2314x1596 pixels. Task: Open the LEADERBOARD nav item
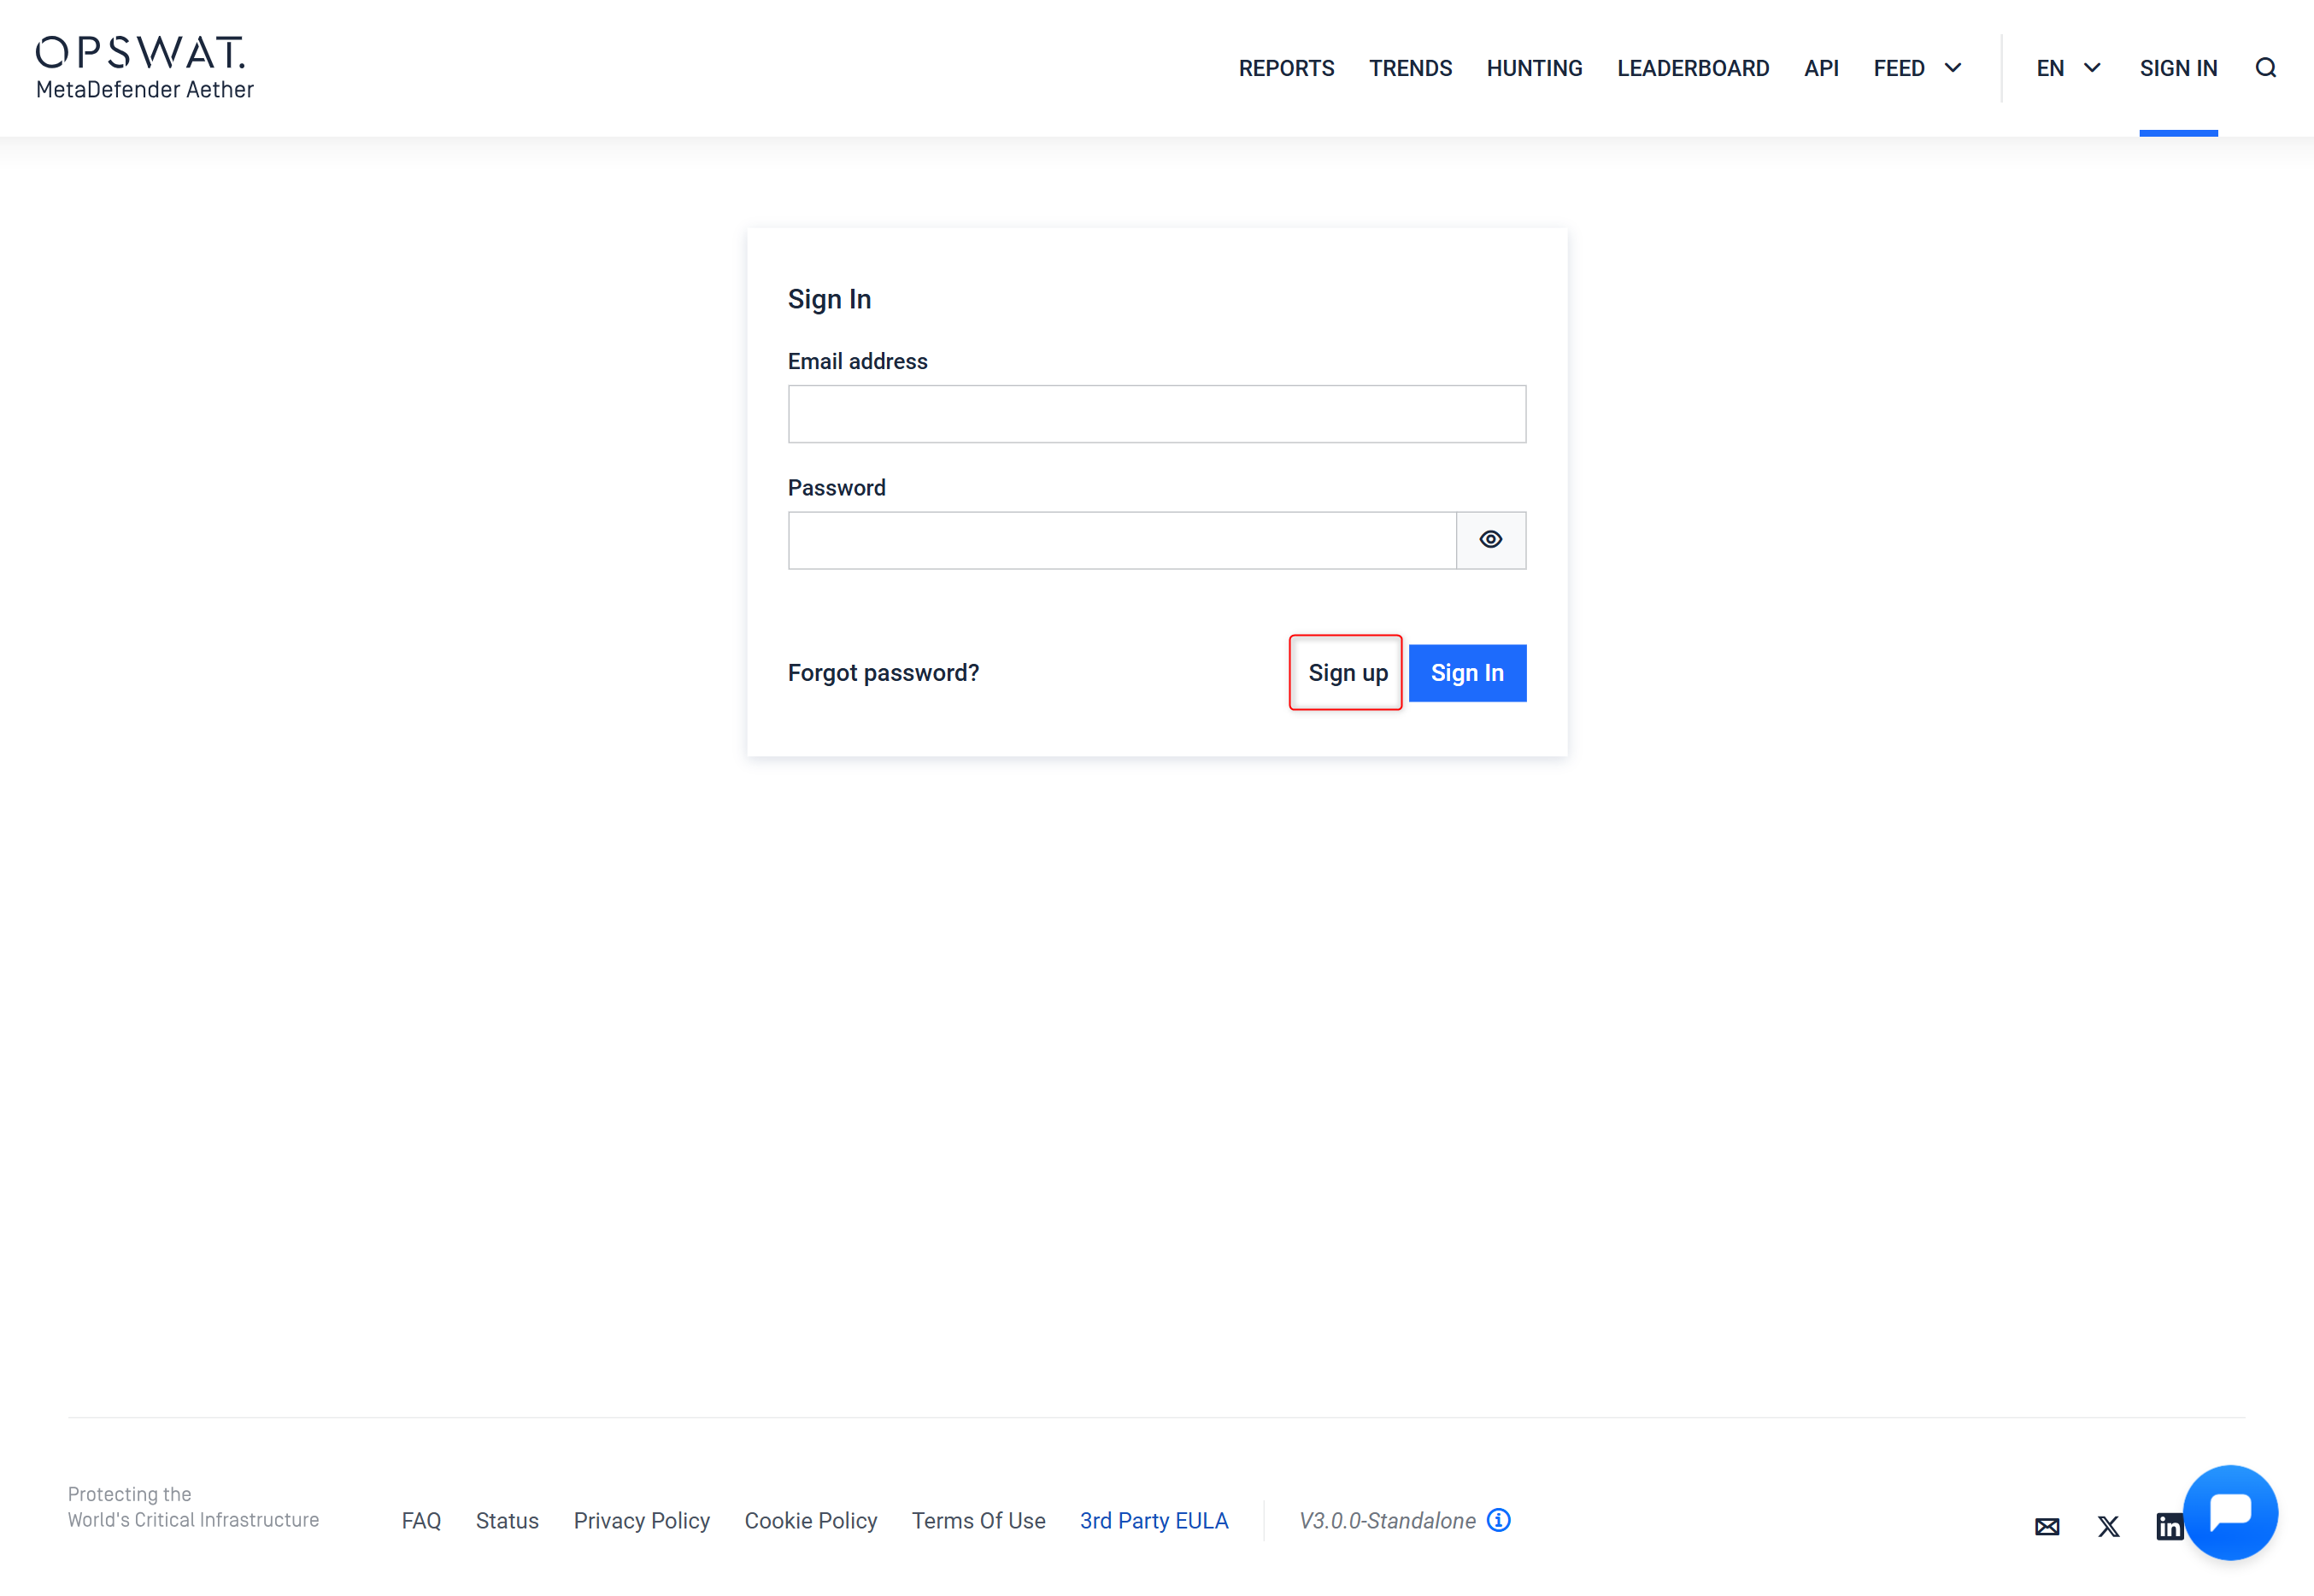pyautogui.click(x=1692, y=68)
